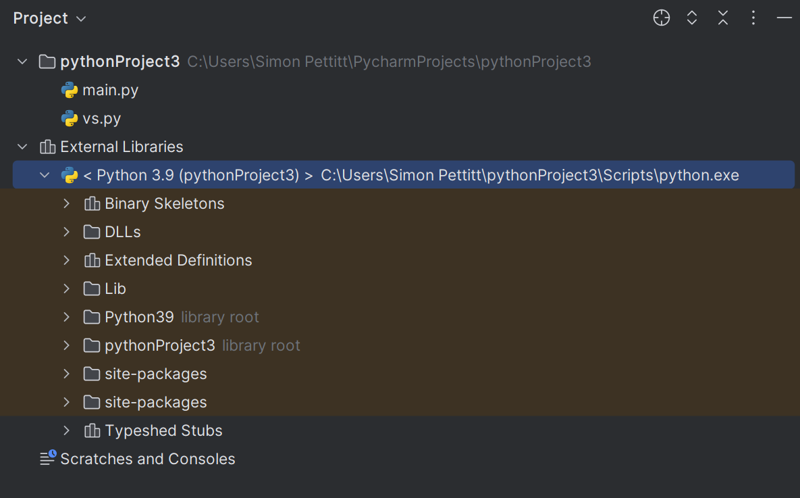Click the External Libraries library icon
The image size is (800, 498).
tap(47, 147)
